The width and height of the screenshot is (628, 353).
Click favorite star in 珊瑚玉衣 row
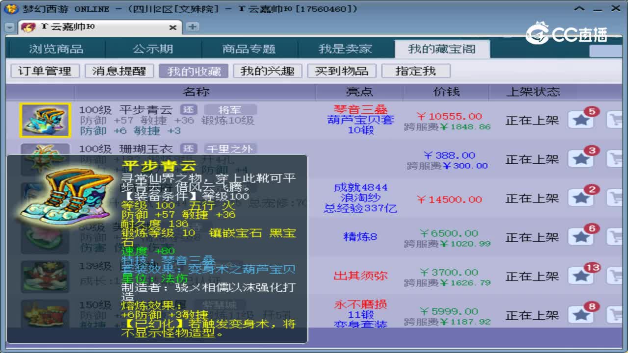pyautogui.click(x=581, y=159)
